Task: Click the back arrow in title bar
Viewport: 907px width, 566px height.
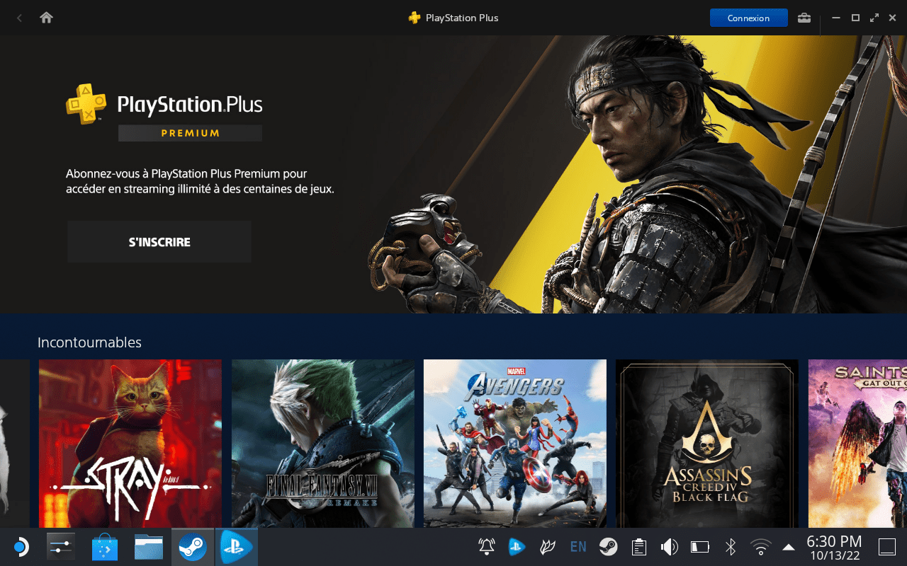Action: 19,18
